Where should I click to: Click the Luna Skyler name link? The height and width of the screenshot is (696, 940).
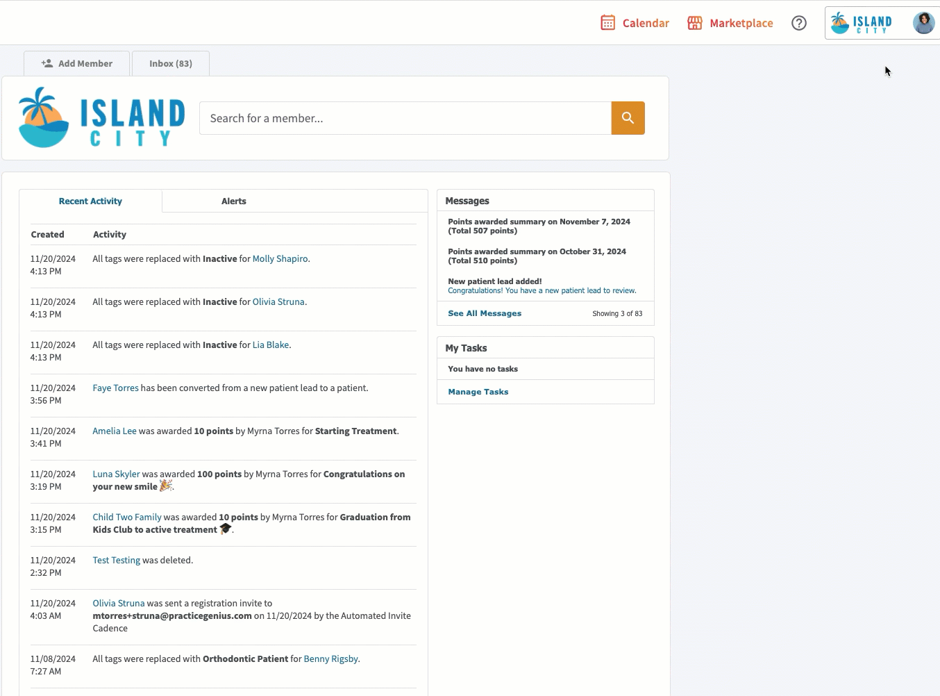116,474
